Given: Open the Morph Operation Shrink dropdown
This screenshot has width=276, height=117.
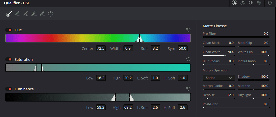Looking at the screenshot, I should click(219, 78).
